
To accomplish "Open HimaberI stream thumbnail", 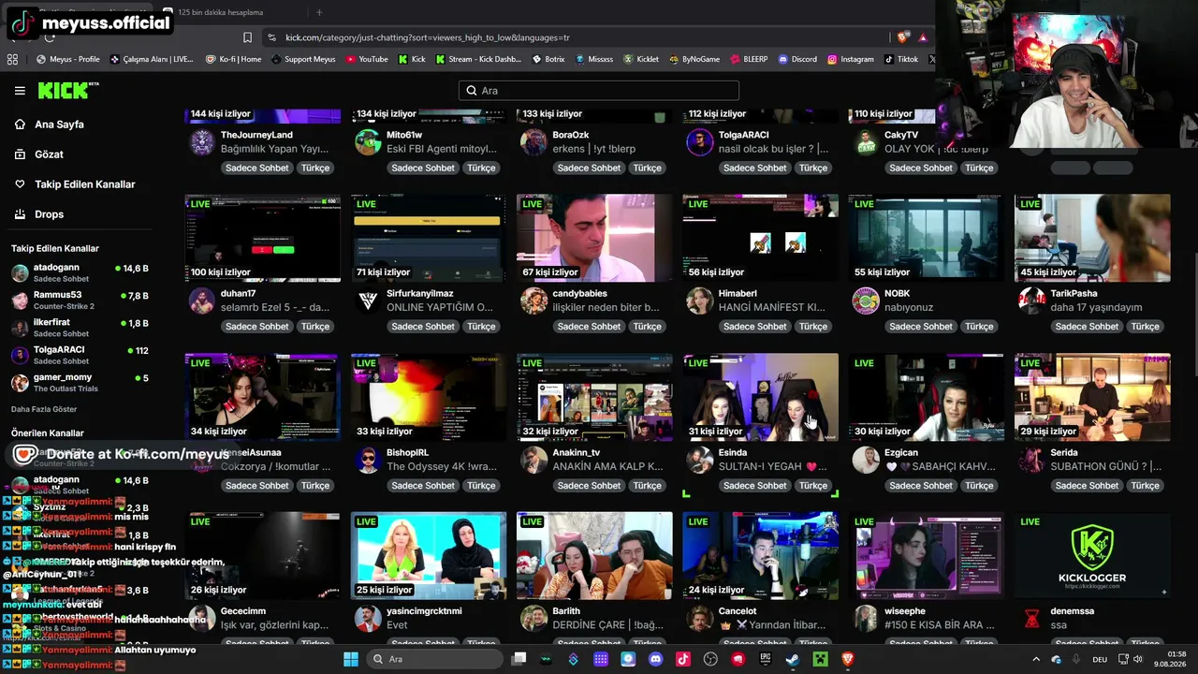I will (760, 238).
